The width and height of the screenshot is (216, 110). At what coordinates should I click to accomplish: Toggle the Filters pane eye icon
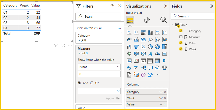tap(112, 6)
